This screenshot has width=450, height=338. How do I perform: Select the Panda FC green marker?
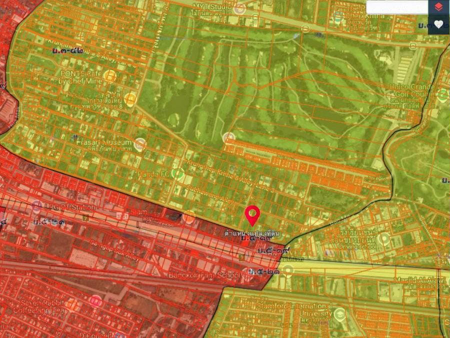coord(177,174)
